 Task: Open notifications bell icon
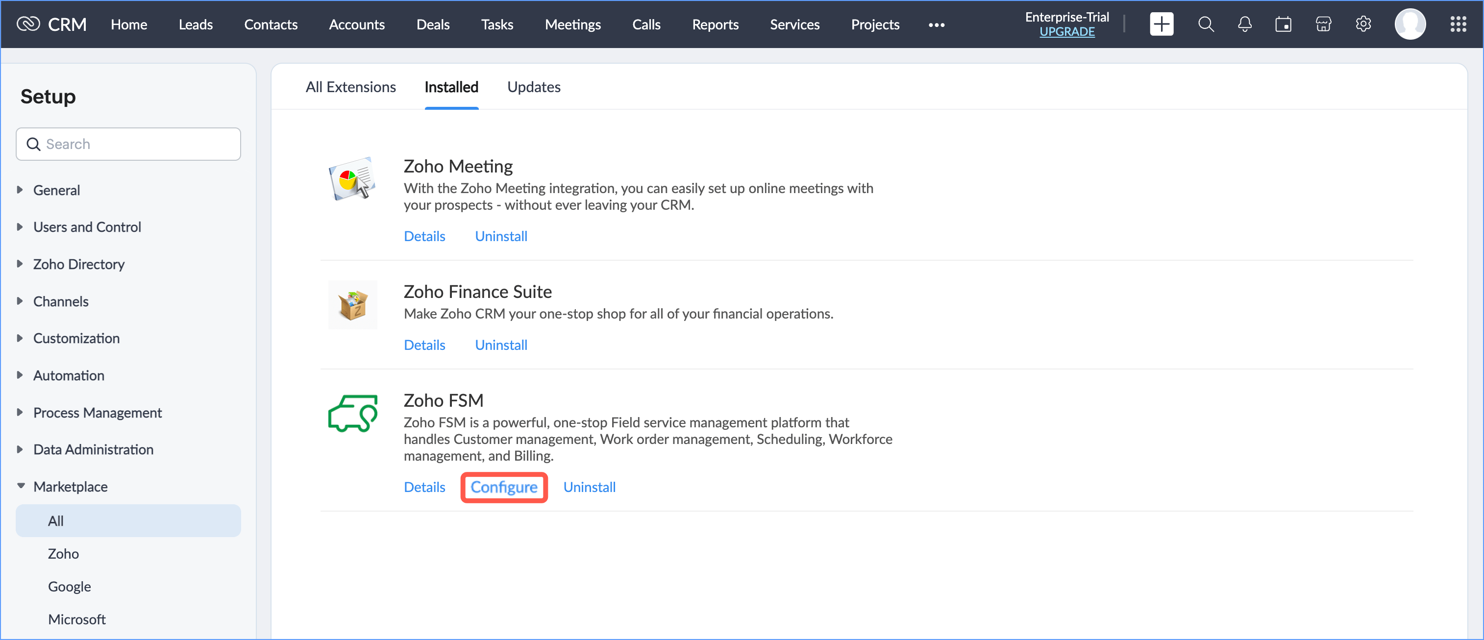(1244, 24)
